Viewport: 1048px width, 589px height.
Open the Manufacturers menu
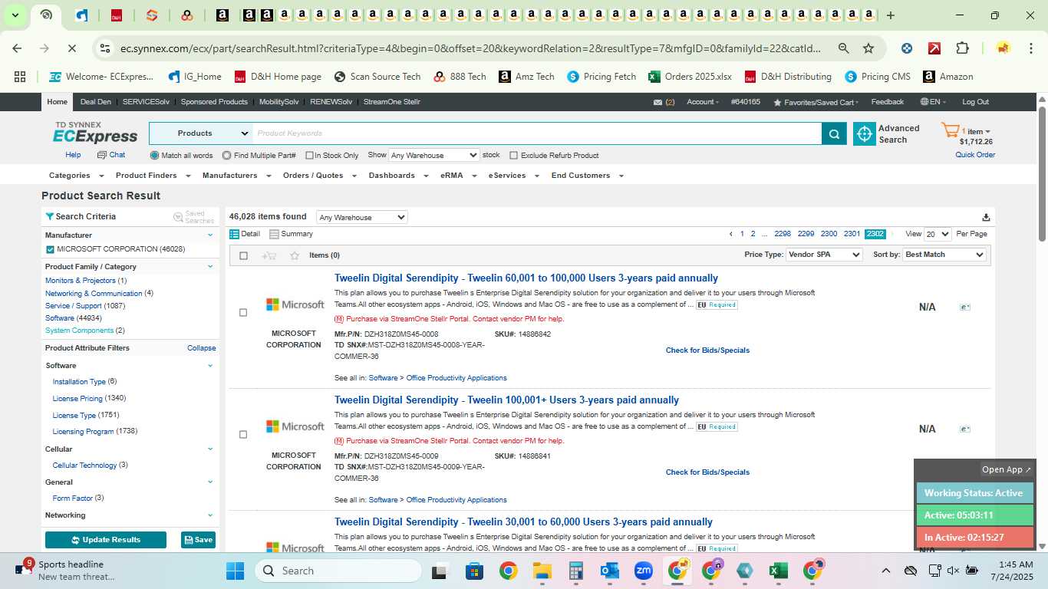[236, 176]
